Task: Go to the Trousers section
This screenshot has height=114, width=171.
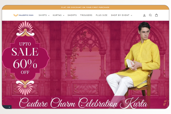Action: pyautogui.click(x=86, y=15)
